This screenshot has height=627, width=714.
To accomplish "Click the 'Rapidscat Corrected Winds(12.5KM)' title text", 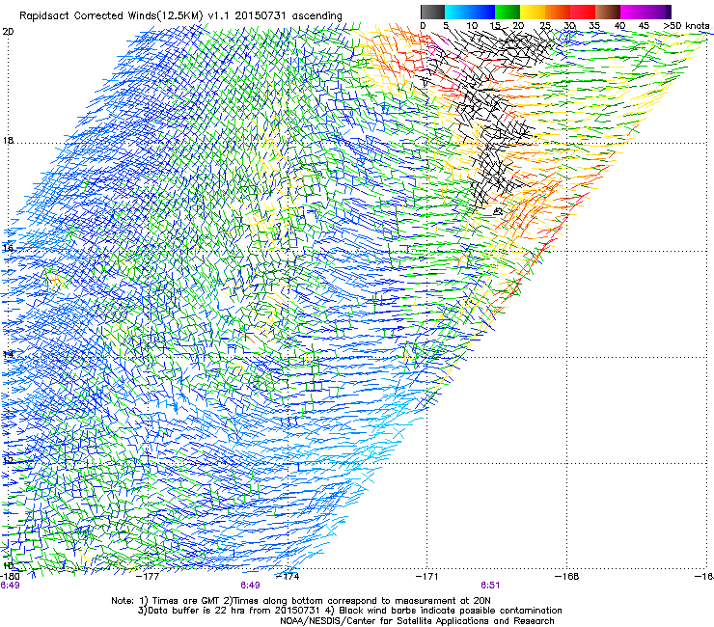I will [111, 15].
